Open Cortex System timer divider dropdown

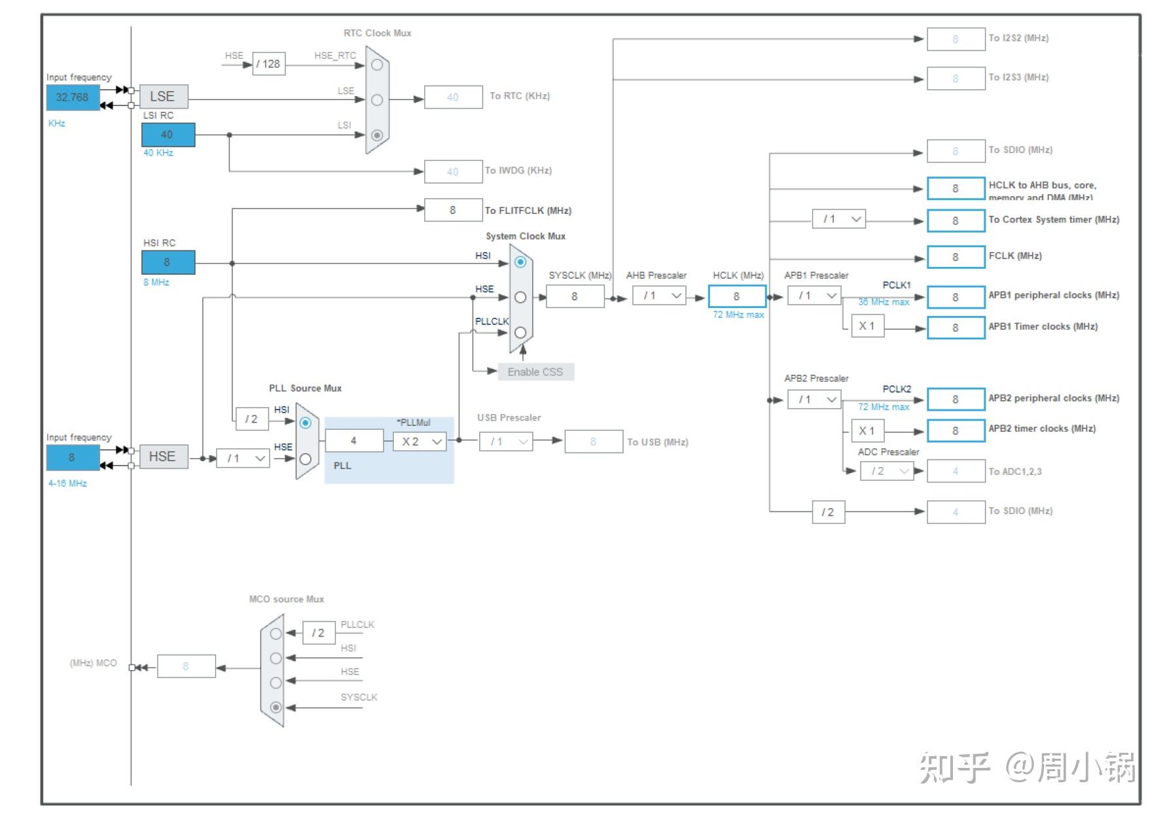pos(839,219)
